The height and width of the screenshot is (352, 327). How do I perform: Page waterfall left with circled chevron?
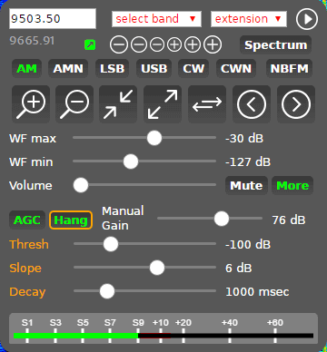tap(252, 104)
